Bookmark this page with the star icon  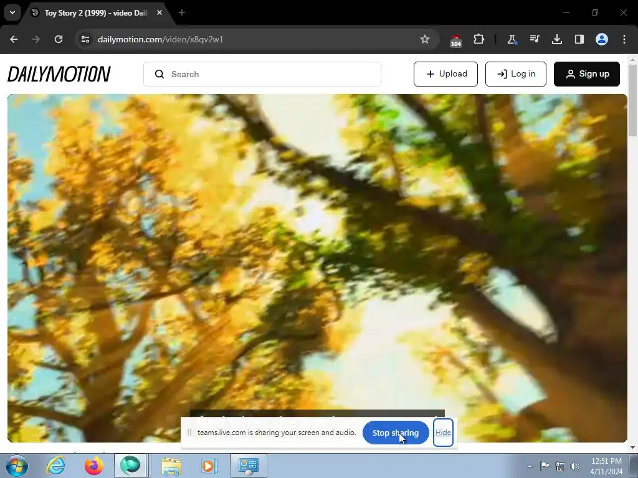425,39
